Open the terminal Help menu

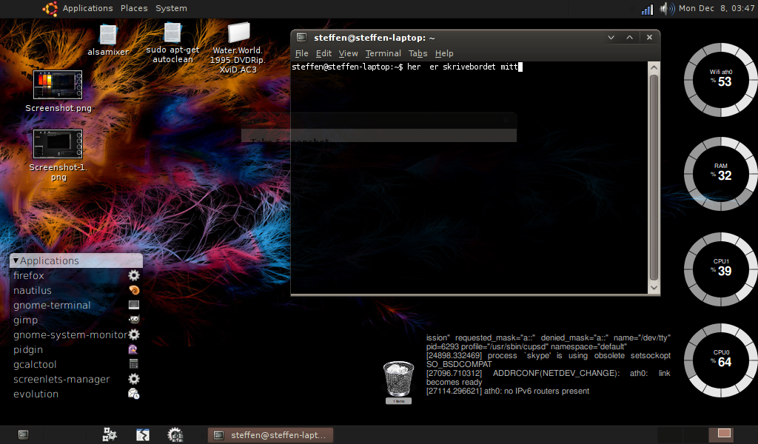tap(444, 53)
